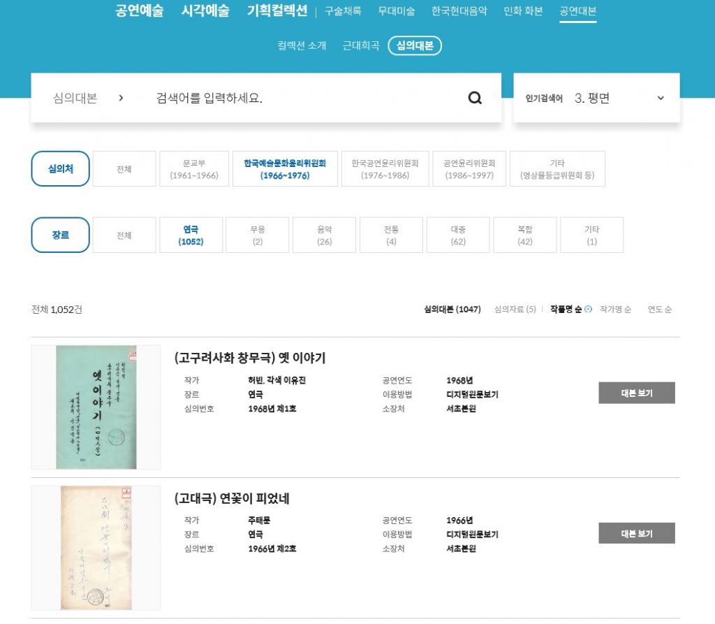The height and width of the screenshot is (624, 715).
Task: Show the 심의자료 (5) results
Action: tap(515, 310)
